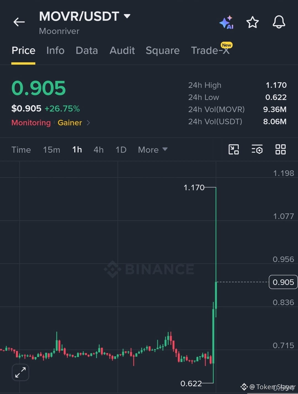298x394 pixels.
Task: Select the 15m interval
Action: pyautogui.click(x=52, y=150)
